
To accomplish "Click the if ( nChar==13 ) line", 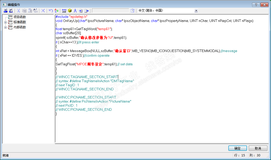I will click(x=77, y=42).
